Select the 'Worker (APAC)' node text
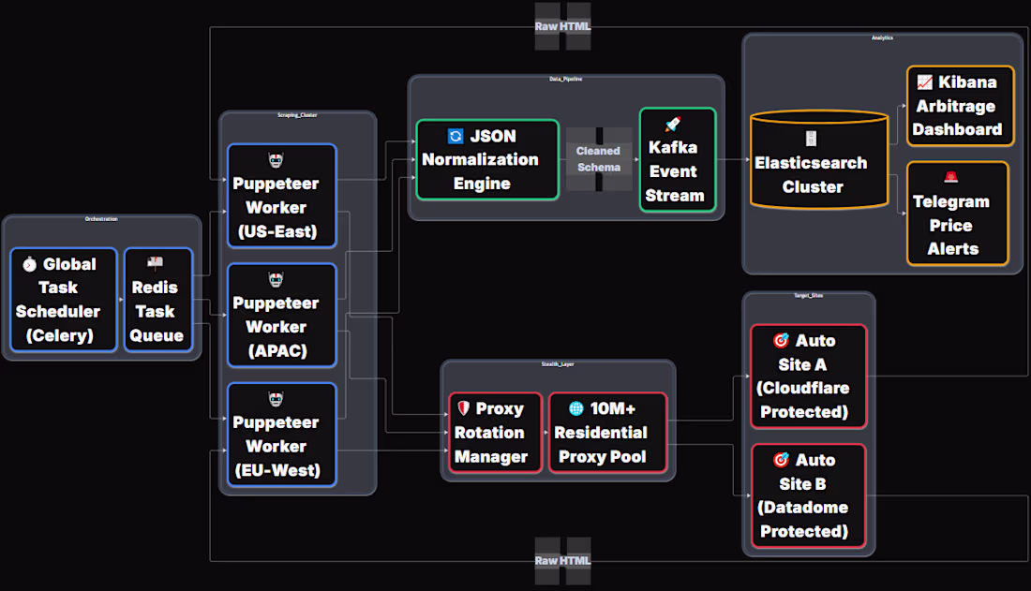Image resolution: width=1031 pixels, height=591 pixels. pyautogui.click(x=276, y=338)
